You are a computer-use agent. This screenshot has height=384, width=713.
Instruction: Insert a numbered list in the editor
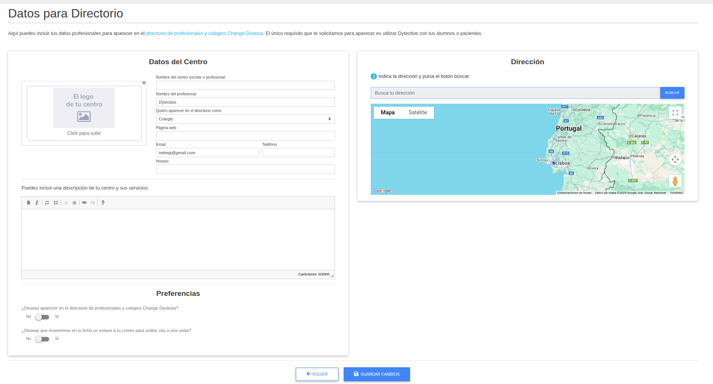pos(47,203)
